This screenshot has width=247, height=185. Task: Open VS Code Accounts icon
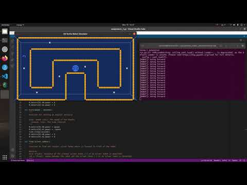(x=13, y=150)
